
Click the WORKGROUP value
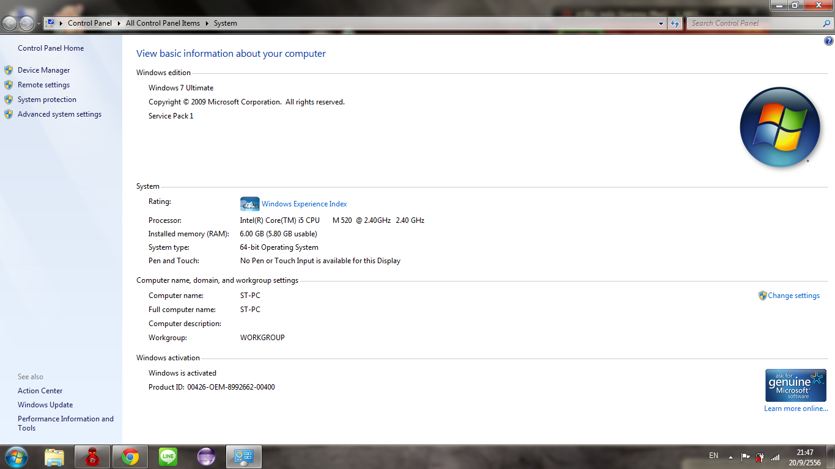(x=262, y=338)
